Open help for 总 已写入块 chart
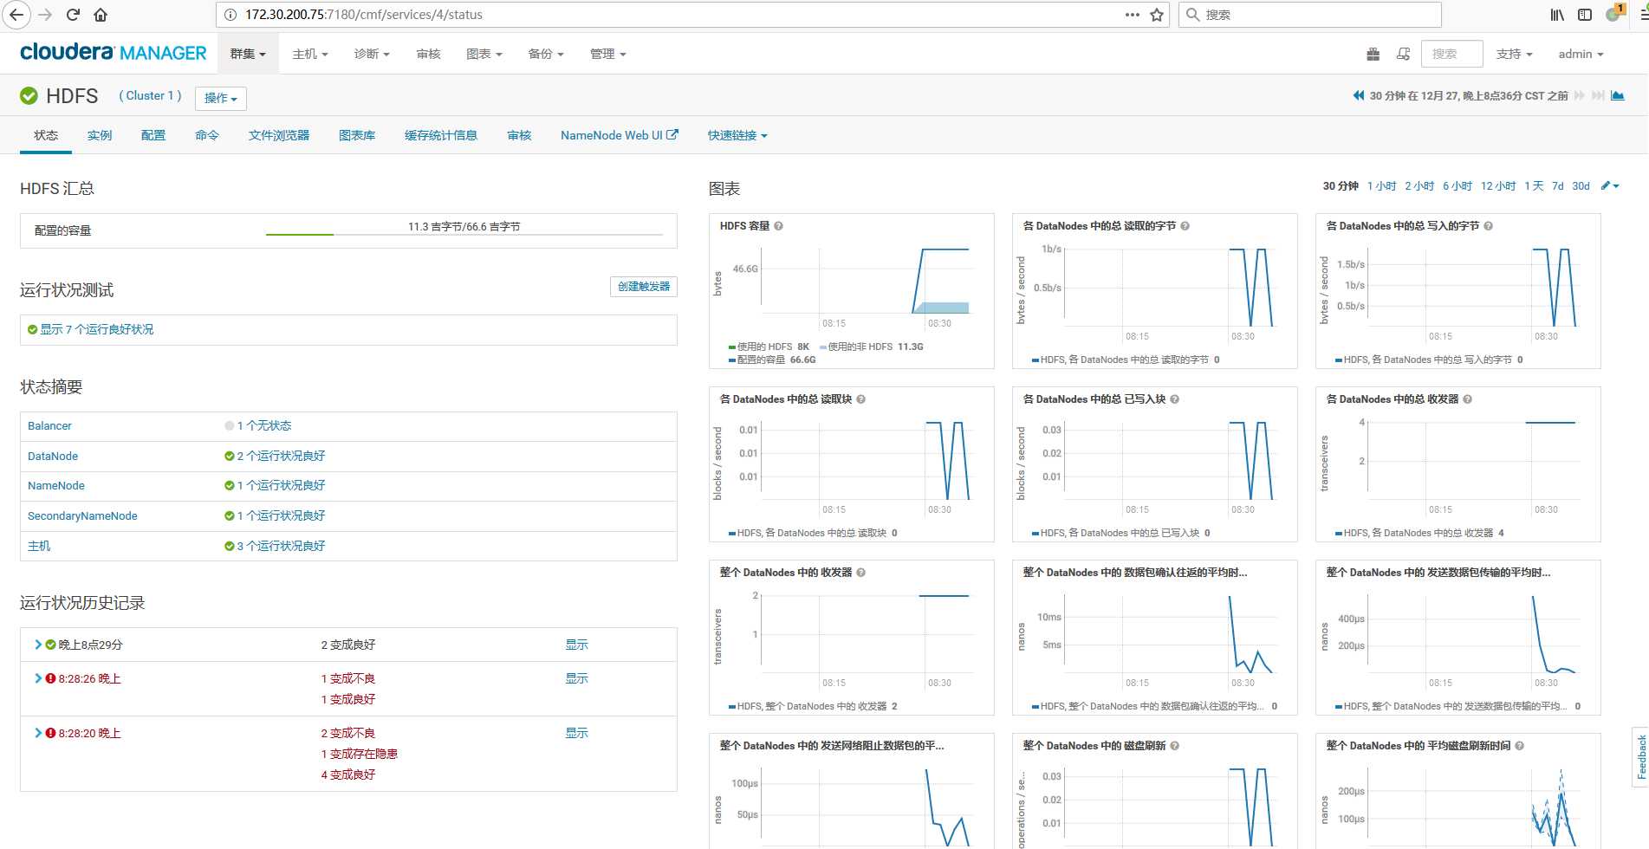The height and width of the screenshot is (849, 1649). (x=1174, y=399)
